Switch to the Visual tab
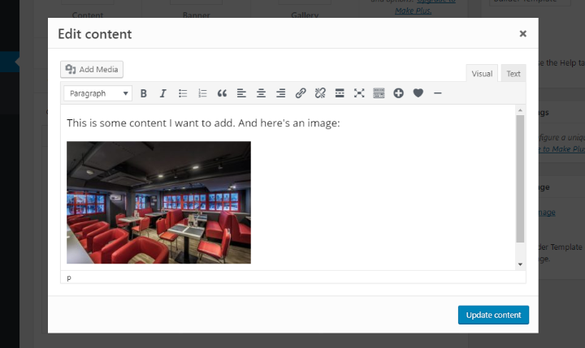Viewport: 585px width, 348px height. pyautogui.click(x=482, y=73)
